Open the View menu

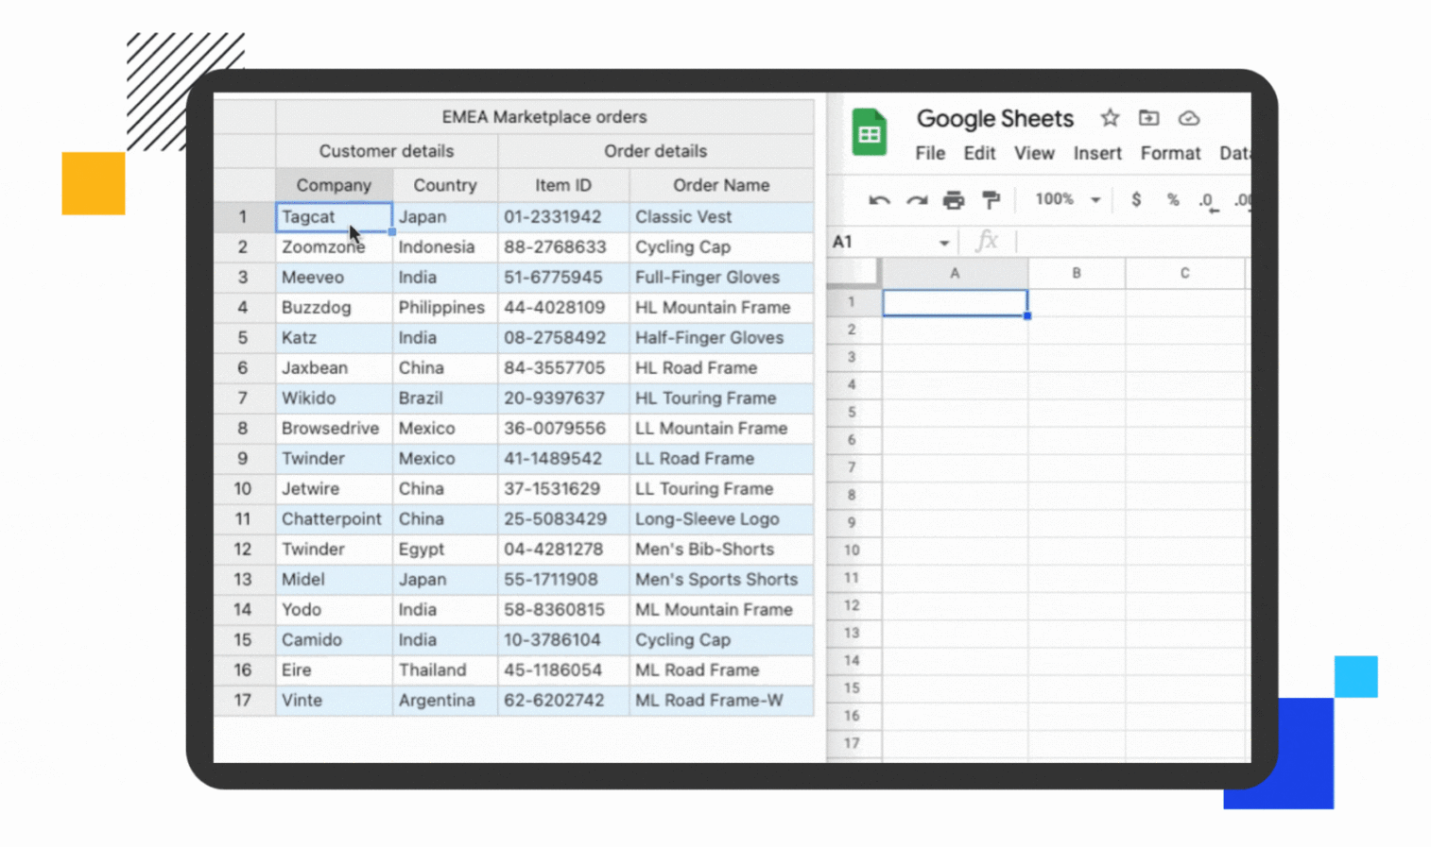[1034, 153]
